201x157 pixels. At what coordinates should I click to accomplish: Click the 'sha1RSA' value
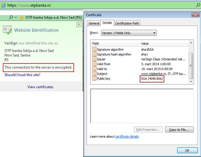coord(147,50)
